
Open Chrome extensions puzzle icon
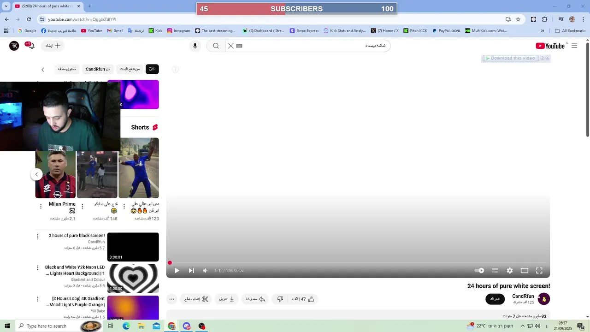coord(545,19)
